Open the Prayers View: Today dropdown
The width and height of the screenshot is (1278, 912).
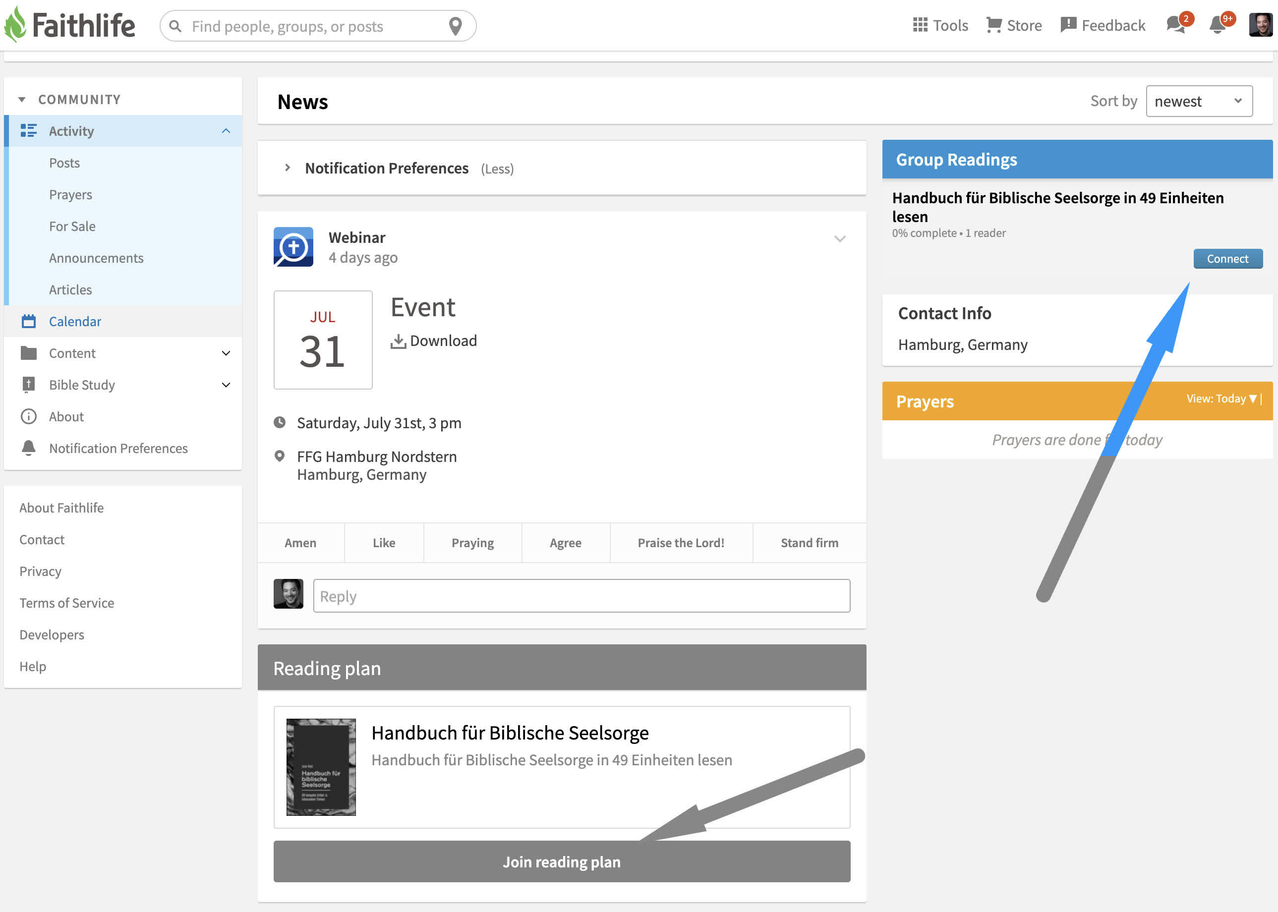tap(1222, 399)
